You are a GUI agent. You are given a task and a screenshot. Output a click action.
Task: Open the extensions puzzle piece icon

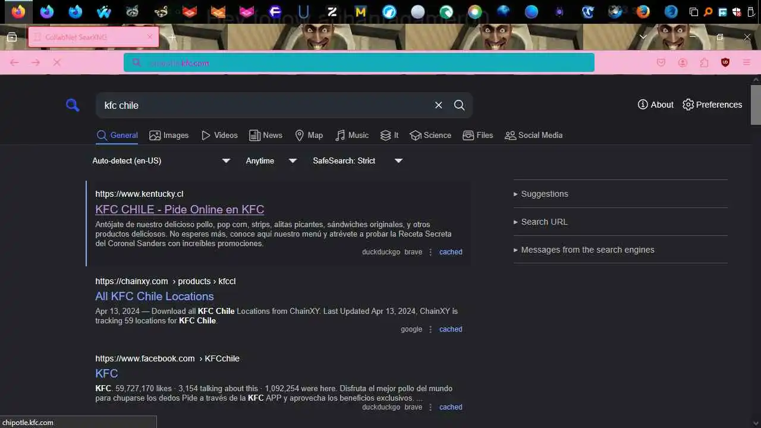(x=704, y=62)
